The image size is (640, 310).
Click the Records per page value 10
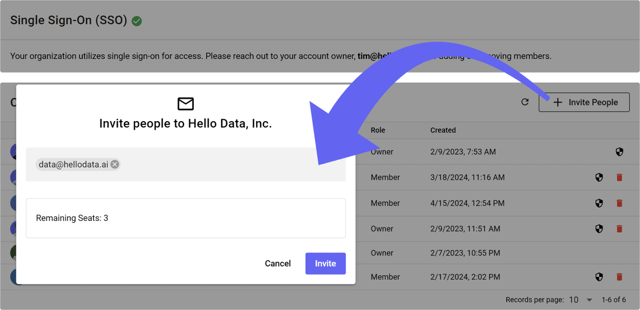point(574,300)
